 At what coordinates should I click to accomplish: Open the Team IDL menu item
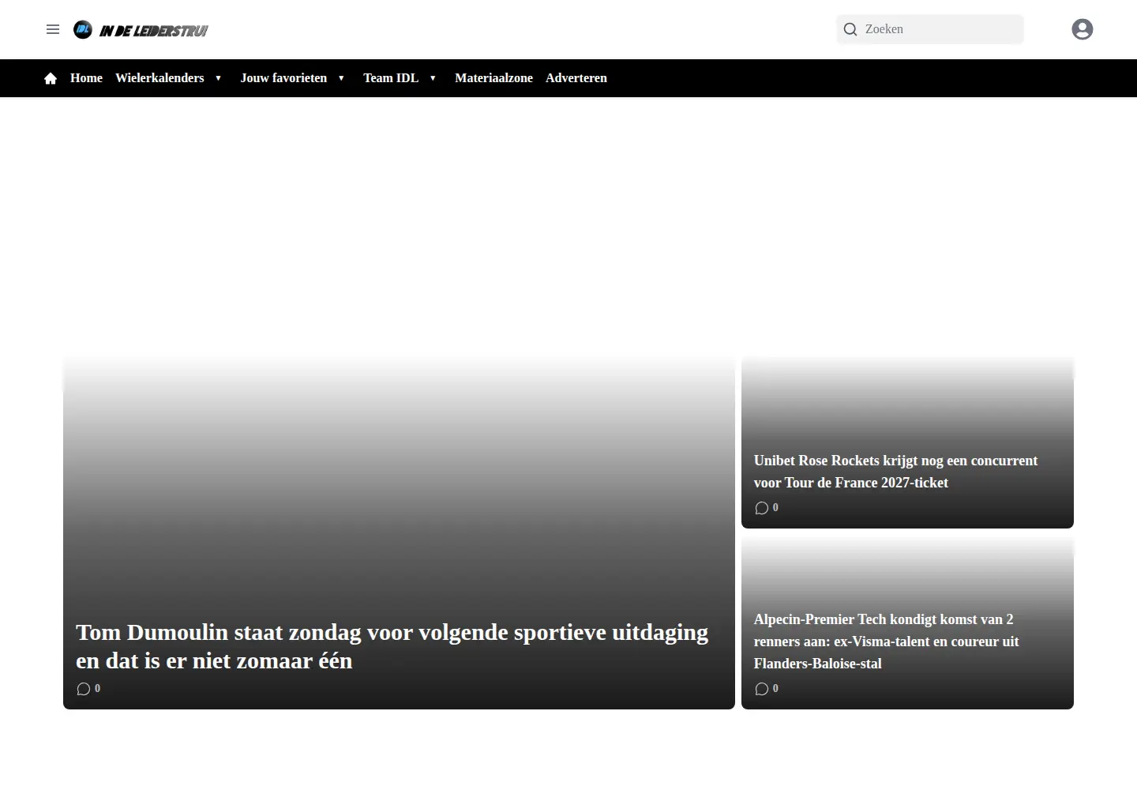point(391,78)
